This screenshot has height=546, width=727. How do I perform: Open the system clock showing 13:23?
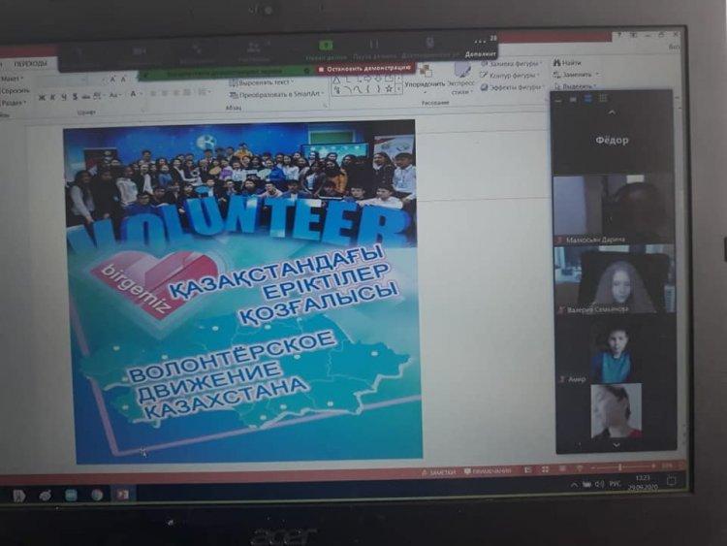[643, 482]
